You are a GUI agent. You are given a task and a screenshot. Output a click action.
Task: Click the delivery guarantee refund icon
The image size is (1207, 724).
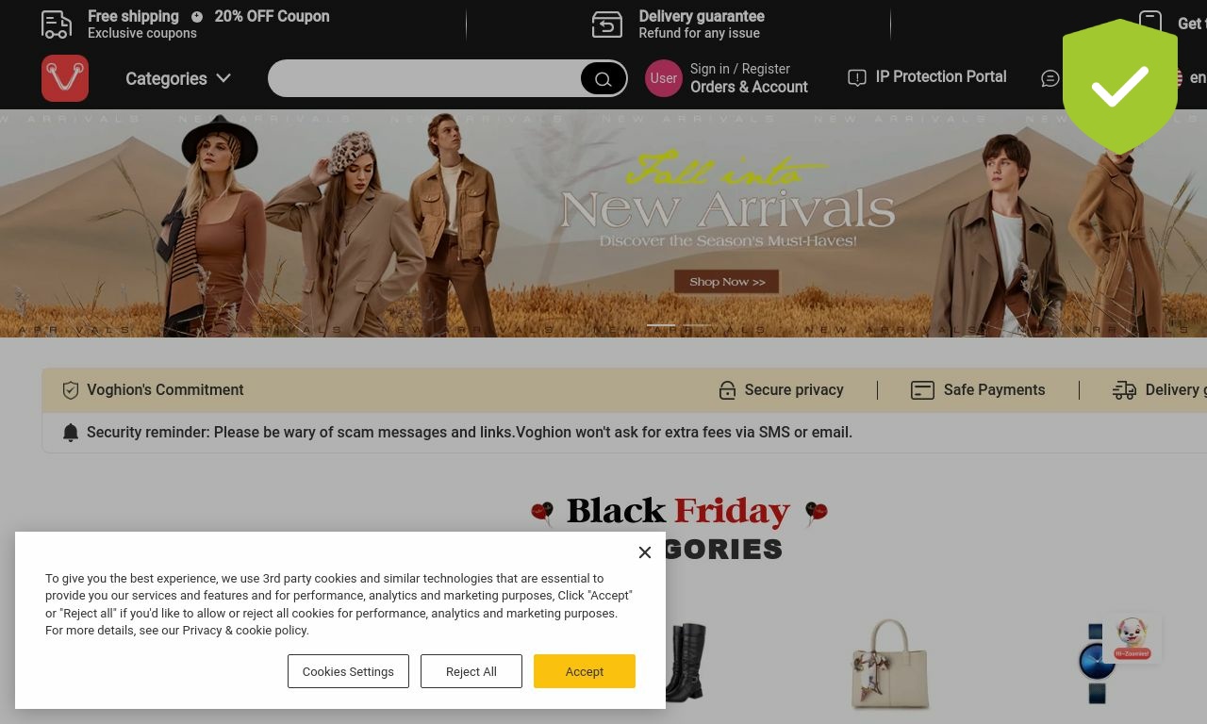tap(607, 25)
